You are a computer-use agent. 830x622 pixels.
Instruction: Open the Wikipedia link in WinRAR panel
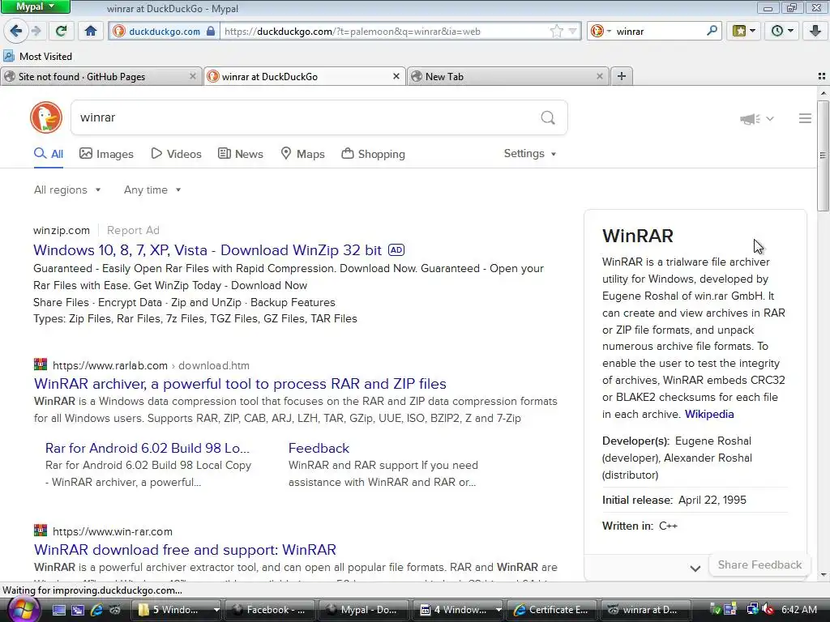point(708,414)
